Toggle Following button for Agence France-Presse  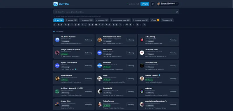point(89,66)
